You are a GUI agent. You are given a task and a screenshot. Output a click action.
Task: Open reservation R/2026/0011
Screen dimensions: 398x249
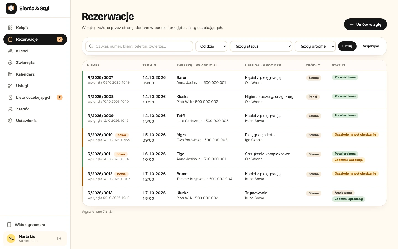99,154
